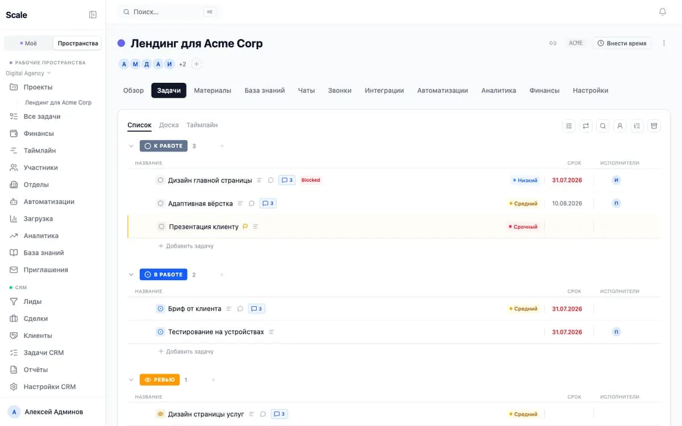Collapse the К работе group chevron

[x=131, y=146]
